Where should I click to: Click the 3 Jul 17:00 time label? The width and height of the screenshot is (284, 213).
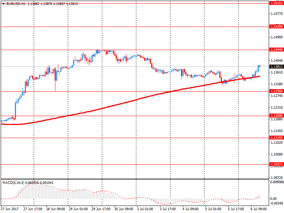pos(168,209)
